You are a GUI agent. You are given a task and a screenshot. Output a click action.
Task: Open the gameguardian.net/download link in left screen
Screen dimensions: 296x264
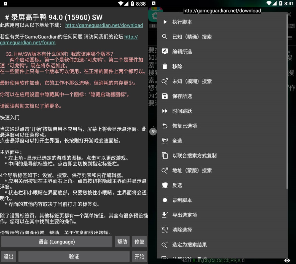tap(104, 25)
